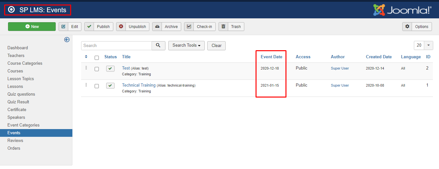Click the magnifying glass search button
Viewport: 439px width, 169px height.
point(158,45)
